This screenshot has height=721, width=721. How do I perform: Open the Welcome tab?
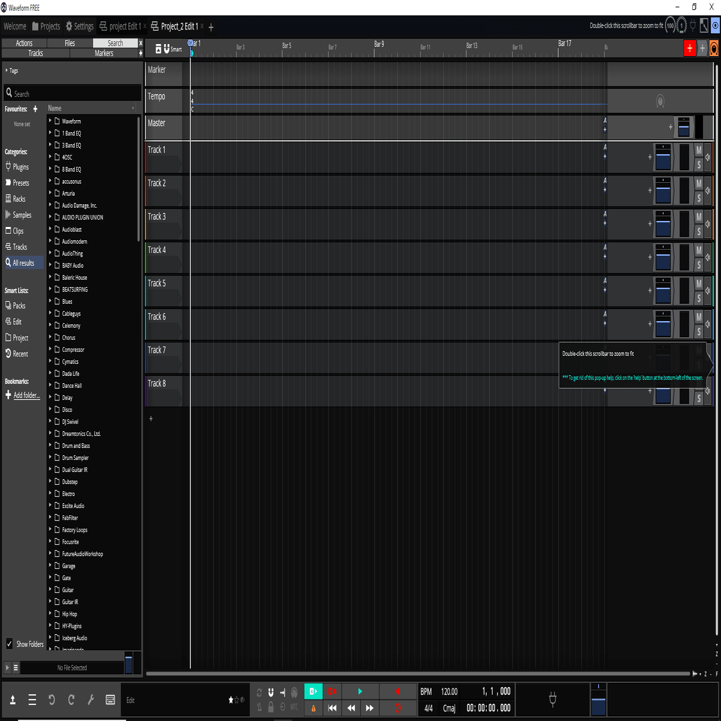click(15, 26)
